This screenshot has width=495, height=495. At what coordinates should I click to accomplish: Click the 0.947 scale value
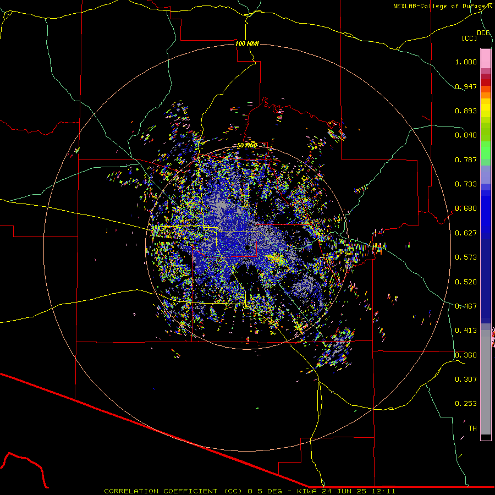pyautogui.click(x=466, y=86)
